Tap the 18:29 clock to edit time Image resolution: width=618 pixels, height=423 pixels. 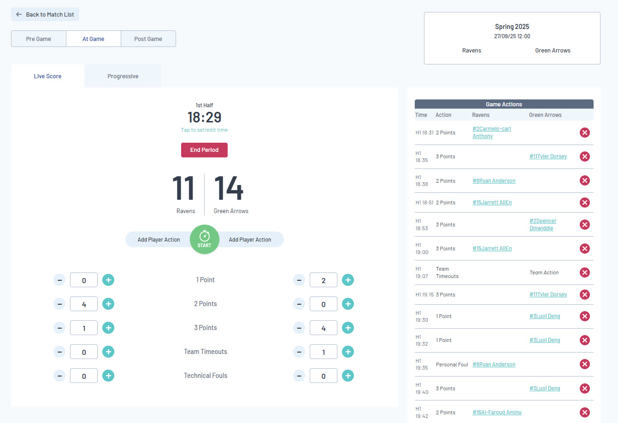click(x=204, y=117)
